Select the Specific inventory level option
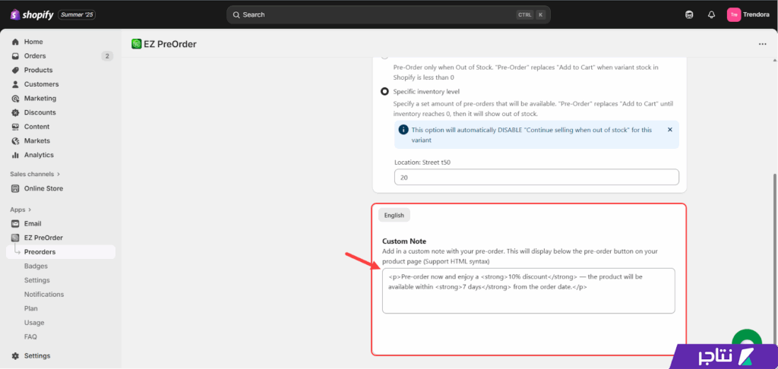This screenshot has height=369, width=778. tap(384, 91)
